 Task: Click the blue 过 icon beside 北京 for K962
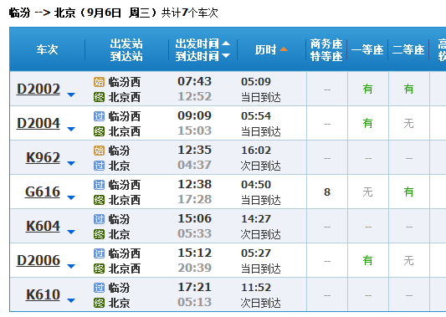(x=99, y=166)
